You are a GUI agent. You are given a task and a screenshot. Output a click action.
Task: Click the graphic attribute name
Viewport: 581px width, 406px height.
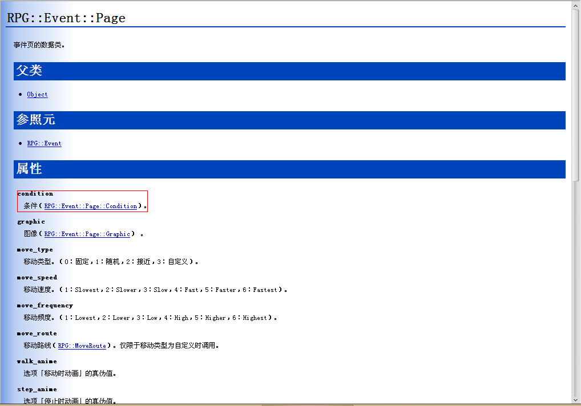coord(31,222)
